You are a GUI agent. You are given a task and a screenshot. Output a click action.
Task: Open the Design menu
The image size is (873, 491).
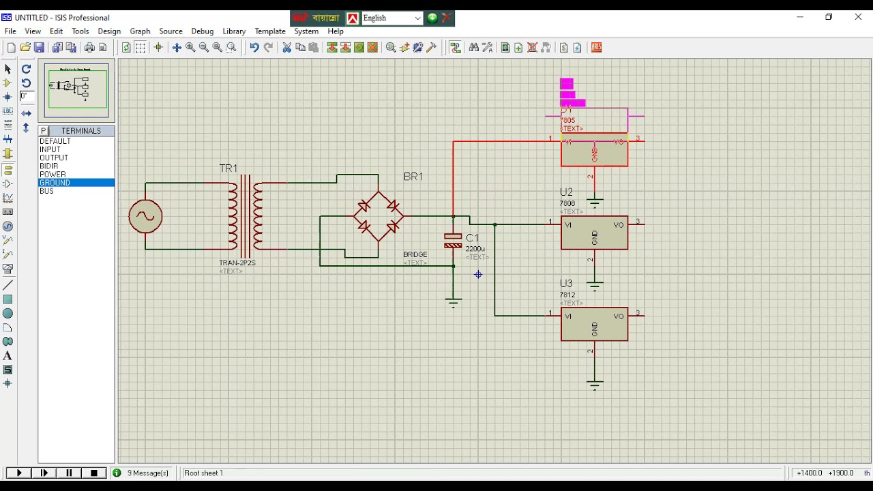[x=109, y=31]
